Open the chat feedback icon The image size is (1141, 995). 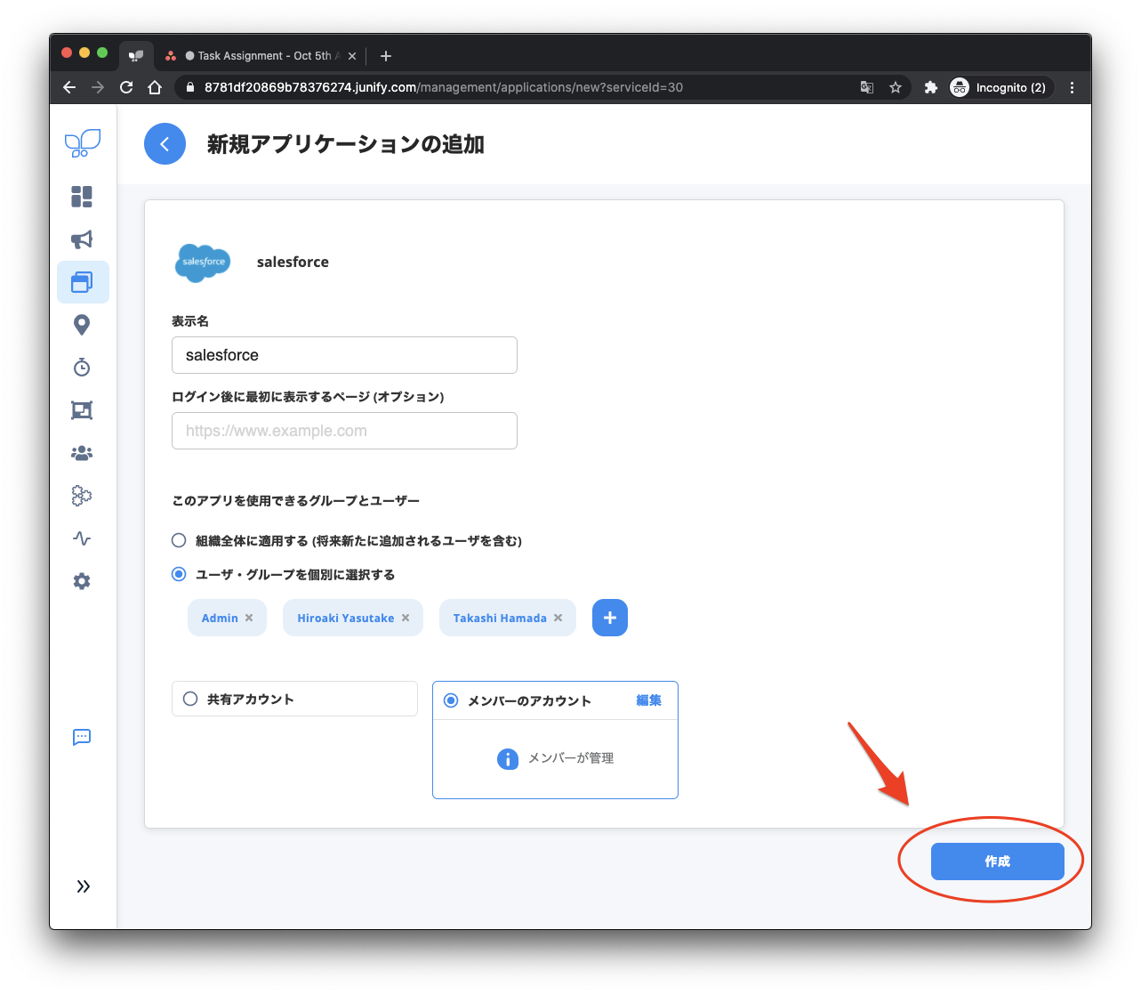tap(82, 737)
